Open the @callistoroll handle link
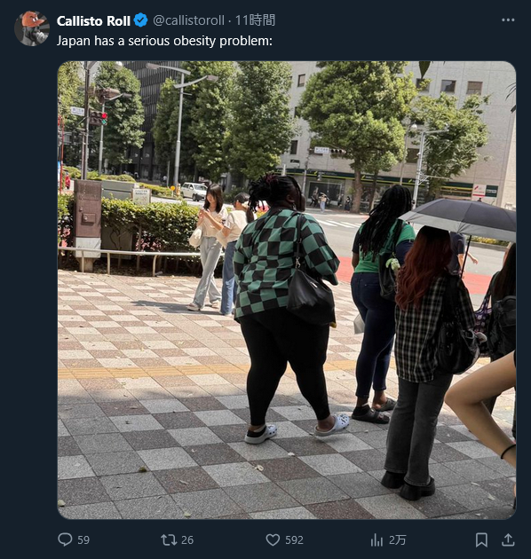This screenshot has height=559, width=531. coord(189,20)
